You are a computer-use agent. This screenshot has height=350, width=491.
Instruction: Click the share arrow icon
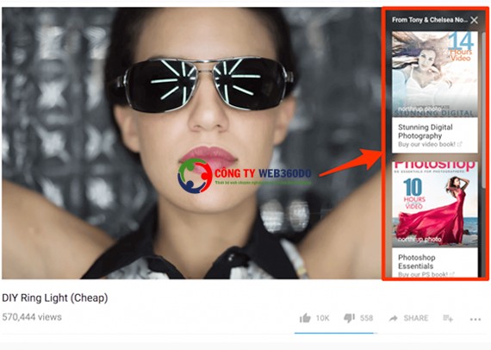(x=394, y=318)
